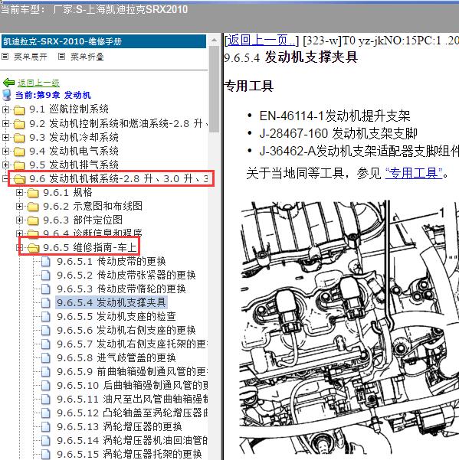Click the current chapter computer icon
The height and width of the screenshot is (460, 459).
click(x=7, y=95)
